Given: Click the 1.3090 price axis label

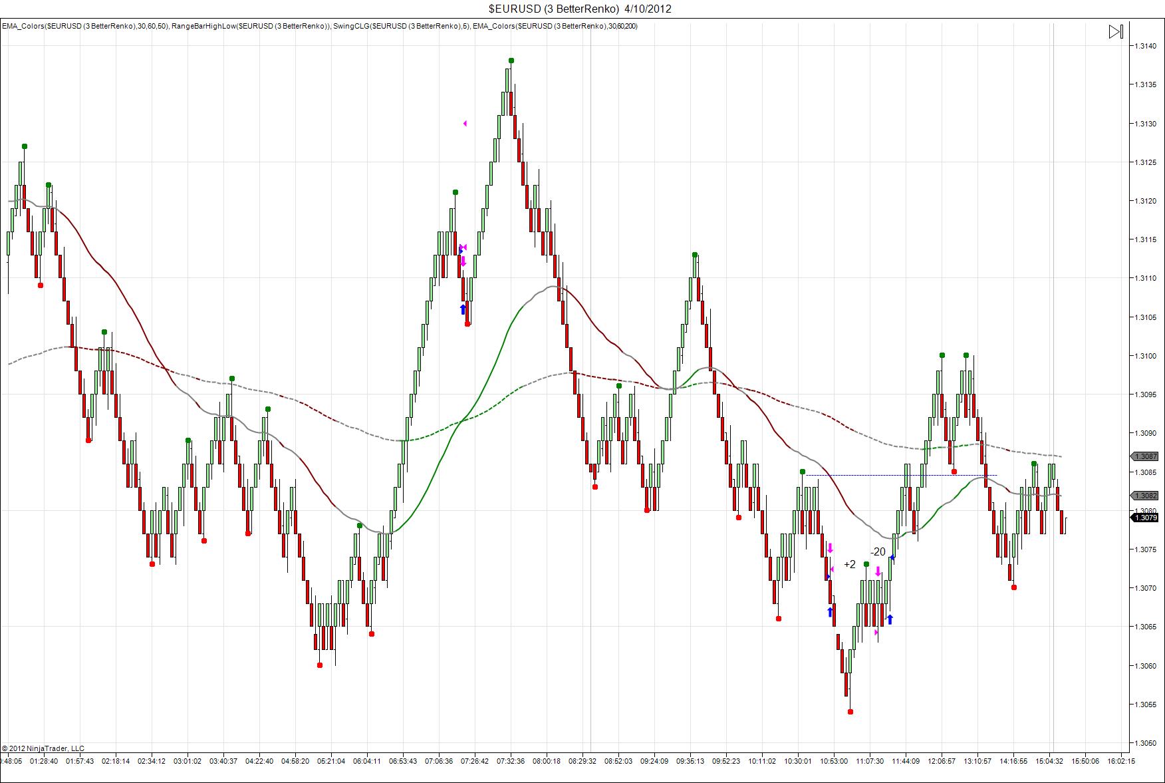Looking at the screenshot, I should point(1145,433).
